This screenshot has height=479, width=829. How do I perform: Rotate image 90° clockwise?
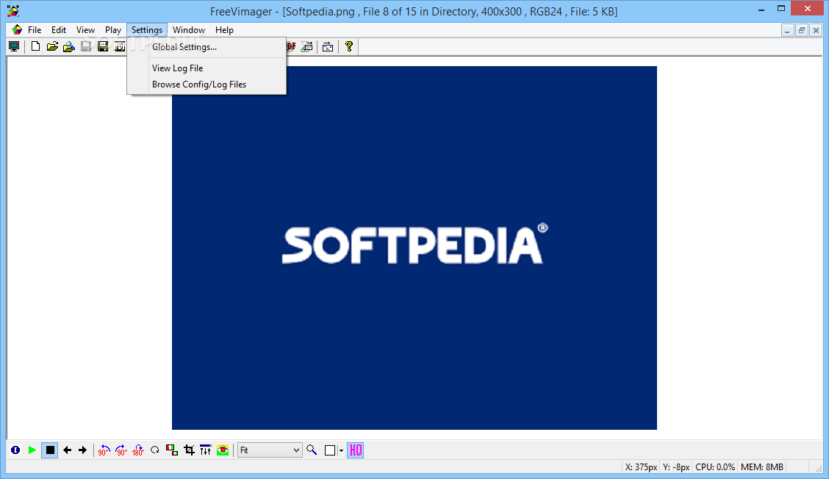[x=121, y=450]
